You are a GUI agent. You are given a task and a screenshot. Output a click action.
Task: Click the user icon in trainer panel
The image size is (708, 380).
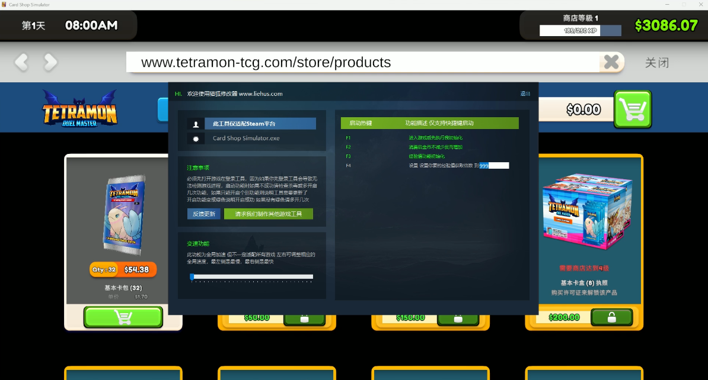tap(196, 124)
